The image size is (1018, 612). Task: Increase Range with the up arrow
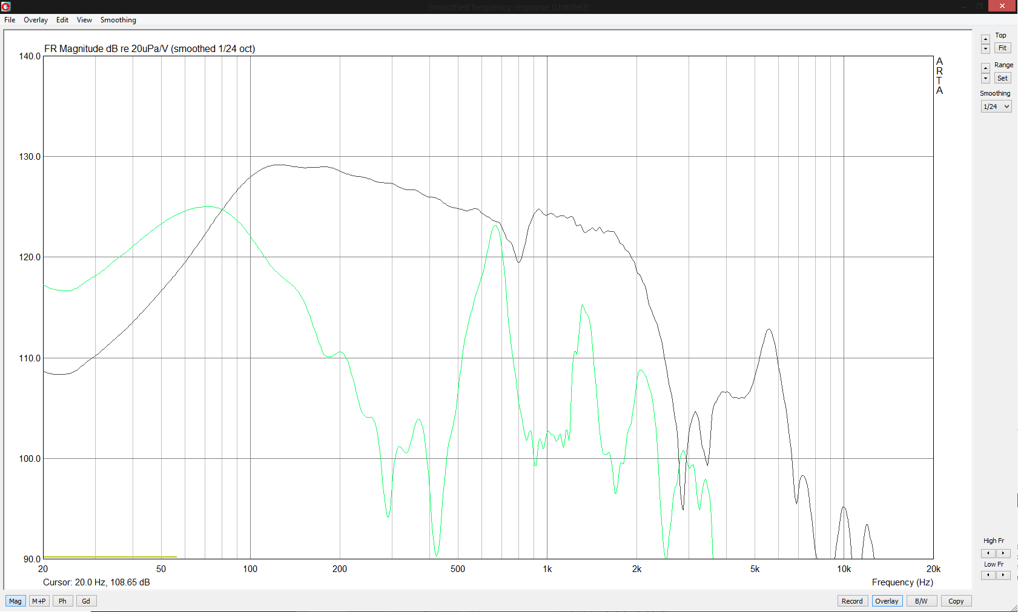point(985,68)
